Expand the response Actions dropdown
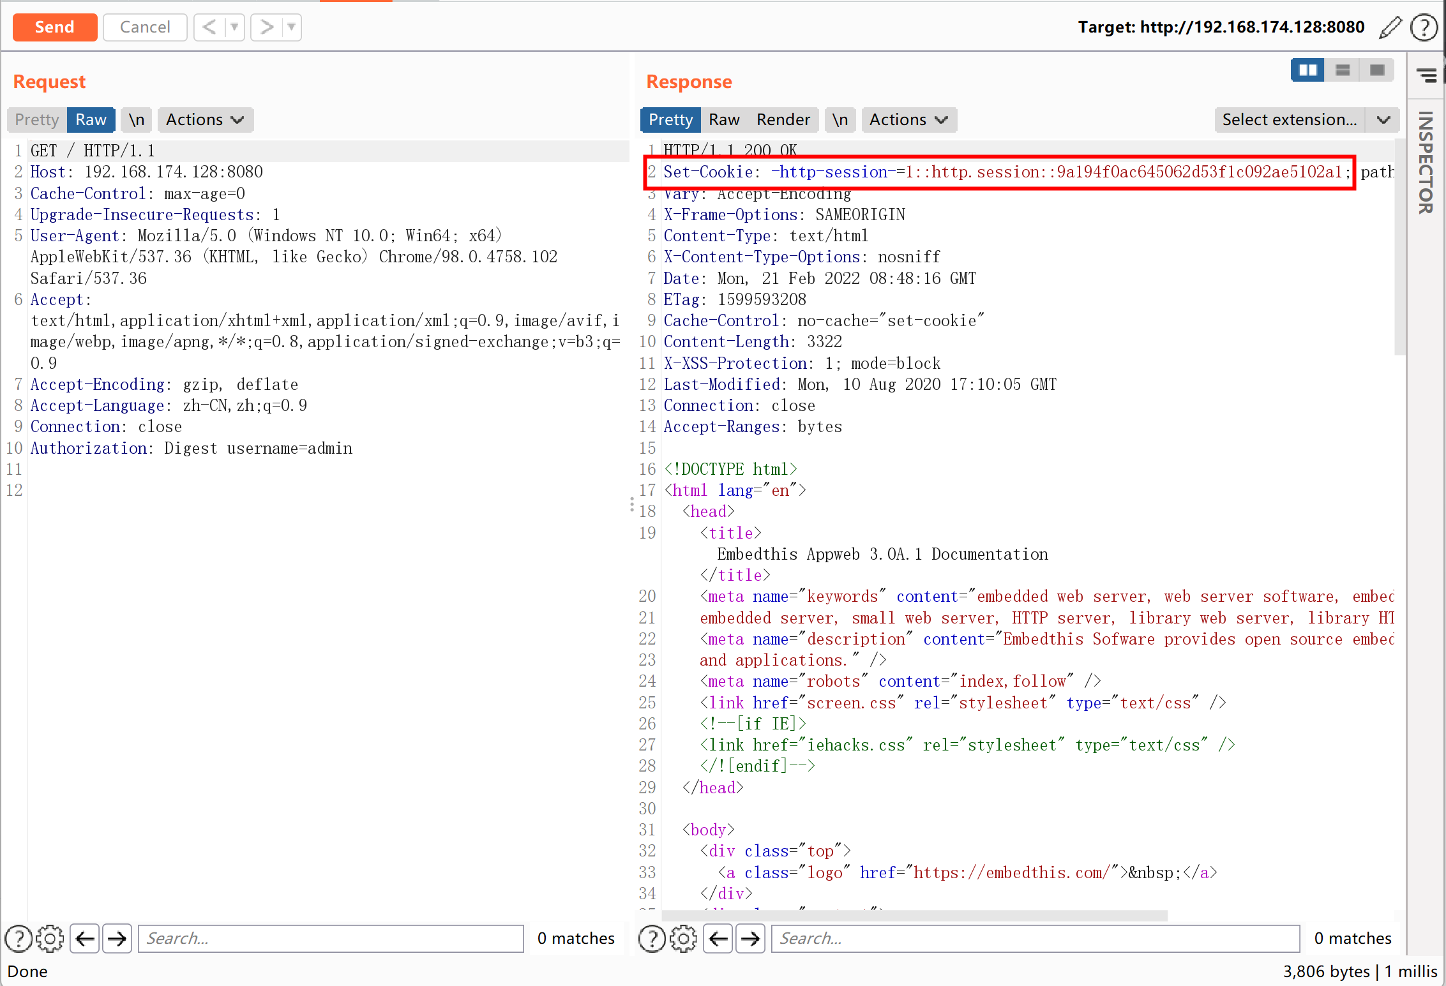 908,120
